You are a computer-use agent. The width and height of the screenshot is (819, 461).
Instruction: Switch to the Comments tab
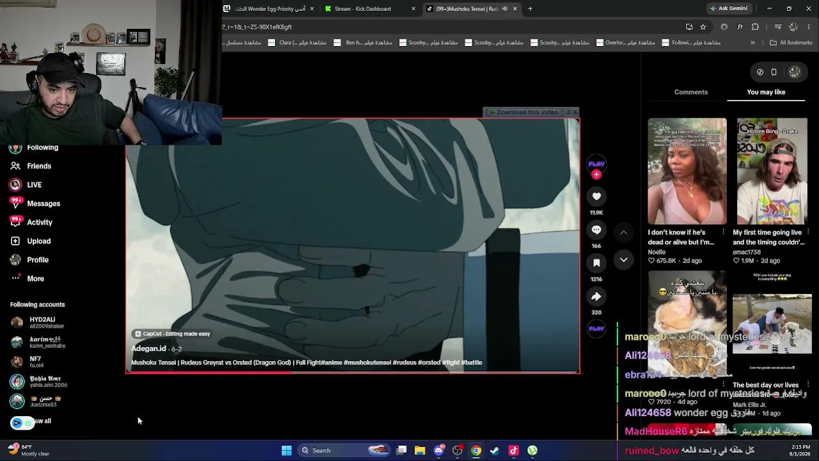coord(691,92)
